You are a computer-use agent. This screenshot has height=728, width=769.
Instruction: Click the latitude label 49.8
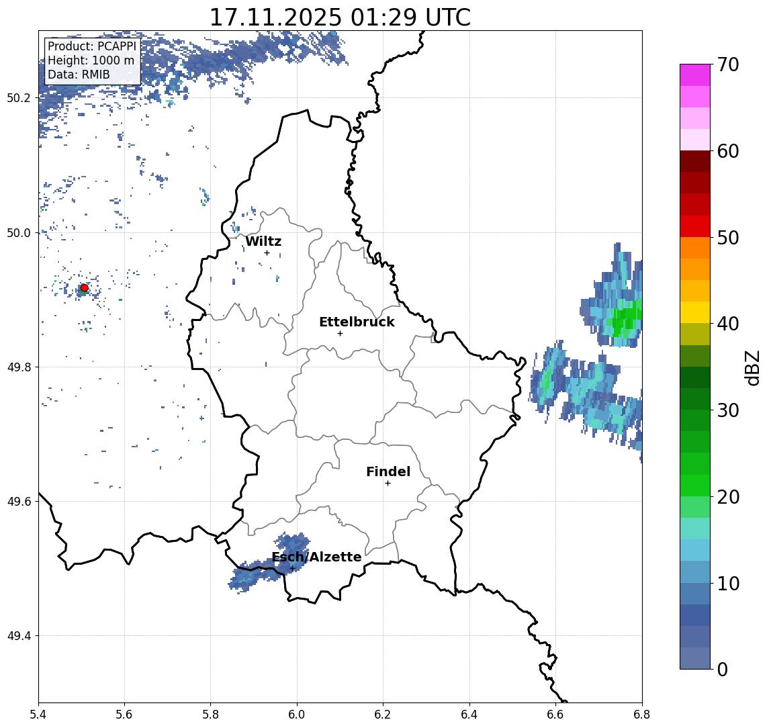(19, 367)
